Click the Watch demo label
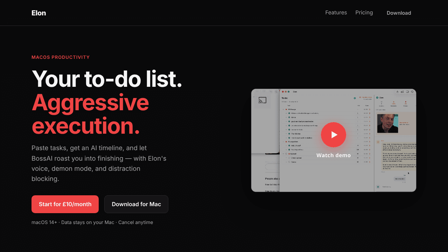Image resolution: width=448 pixels, height=252 pixels. coord(334,155)
